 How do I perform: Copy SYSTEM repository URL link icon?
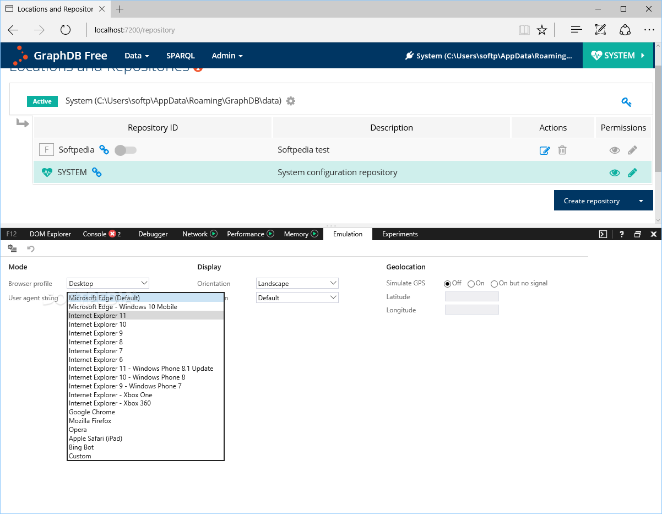click(x=96, y=172)
